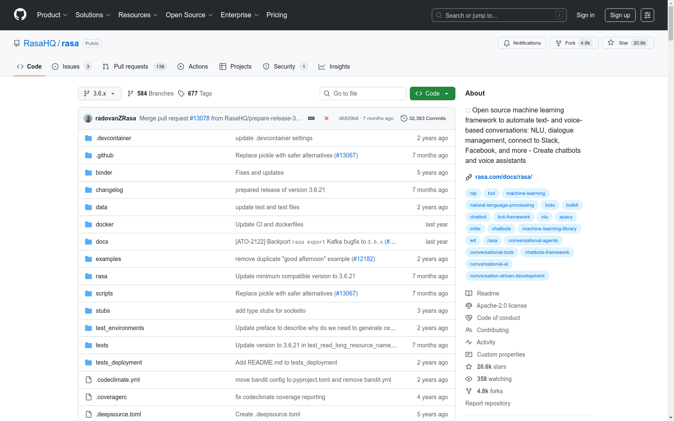Image resolution: width=674 pixels, height=421 pixels.
Task: Open the Enterprise menu dropdown
Action: coord(240,15)
